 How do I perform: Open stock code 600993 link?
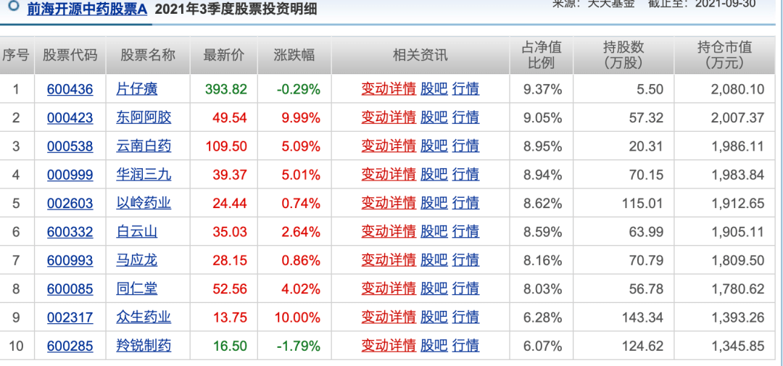(70, 260)
